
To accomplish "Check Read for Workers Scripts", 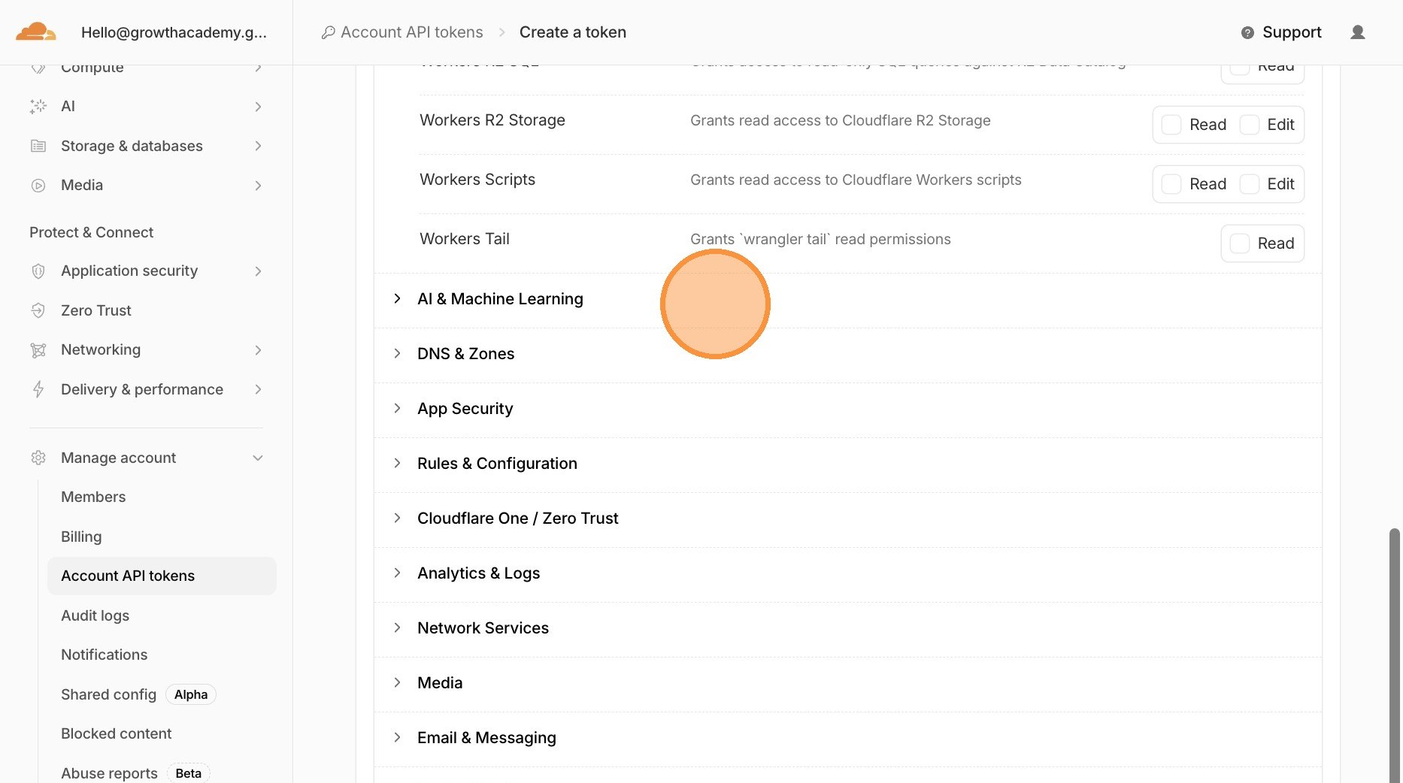I will coord(1171,184).
